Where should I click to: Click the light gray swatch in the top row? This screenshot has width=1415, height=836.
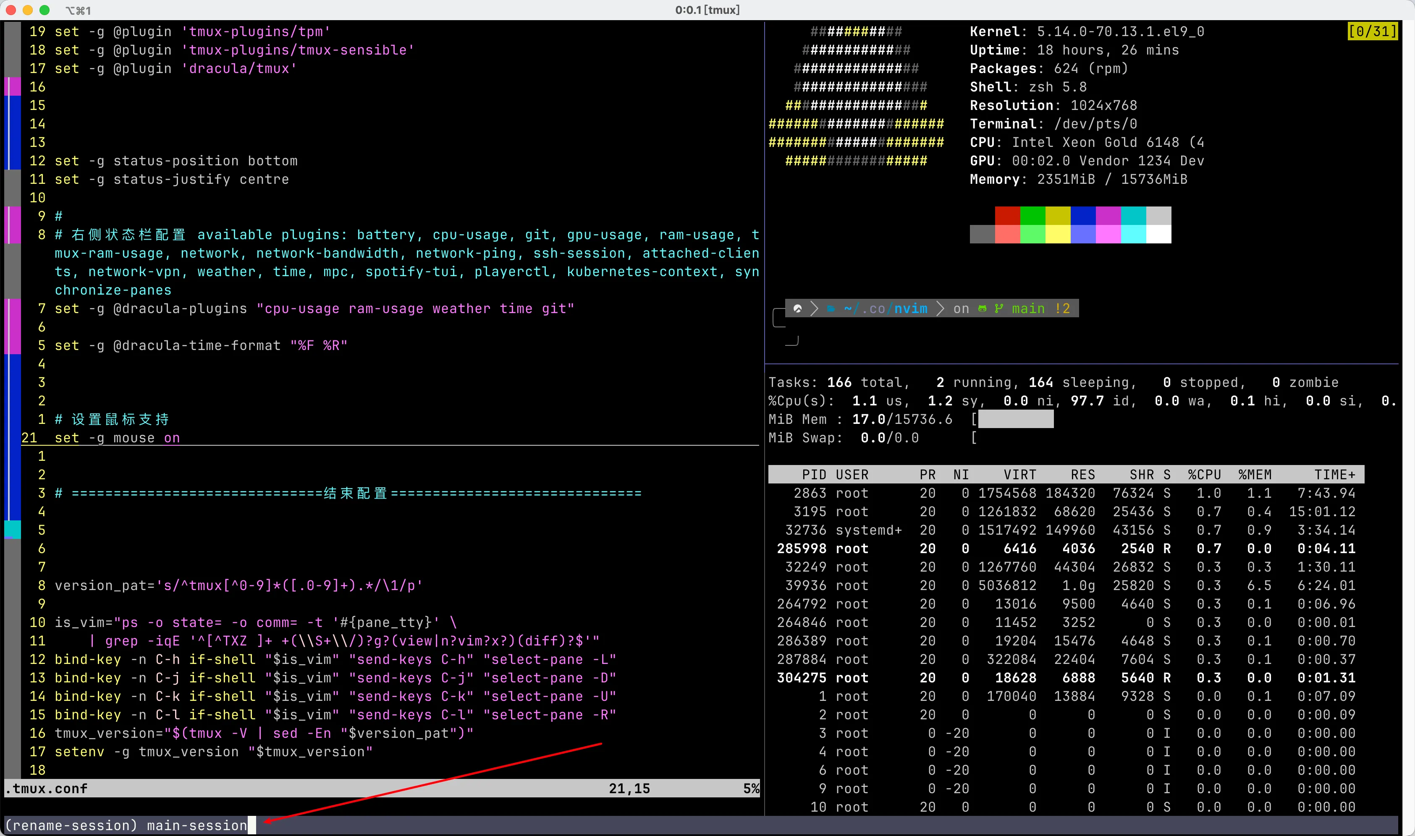(x=1158, y=216)
